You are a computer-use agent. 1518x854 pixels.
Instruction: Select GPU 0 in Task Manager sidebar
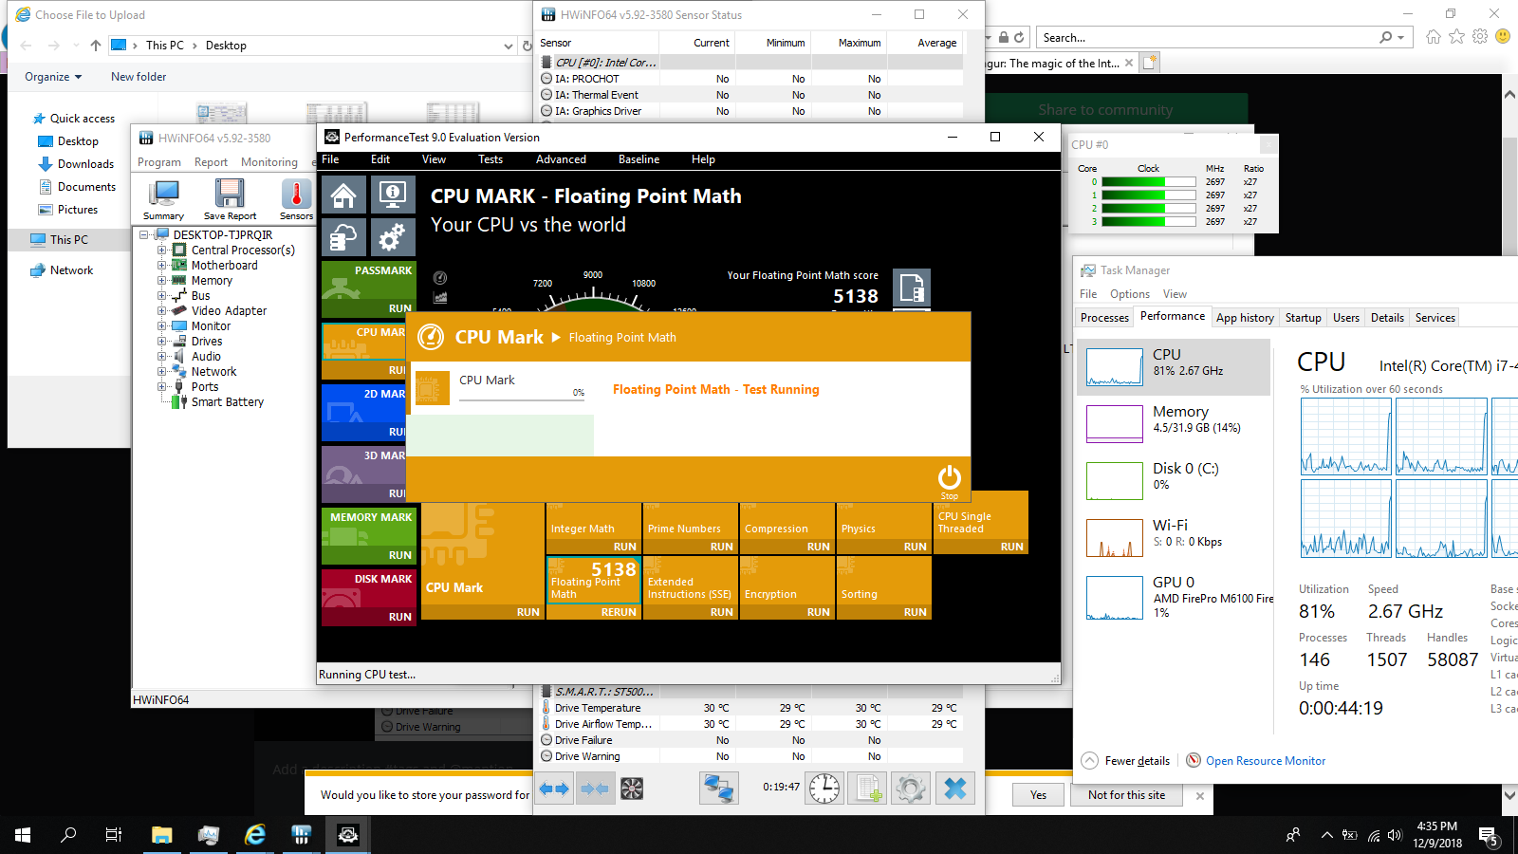click(x=1174, y=597)
